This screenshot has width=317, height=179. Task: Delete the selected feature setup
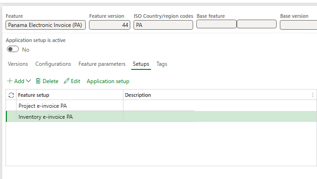[x=47, y=81]
